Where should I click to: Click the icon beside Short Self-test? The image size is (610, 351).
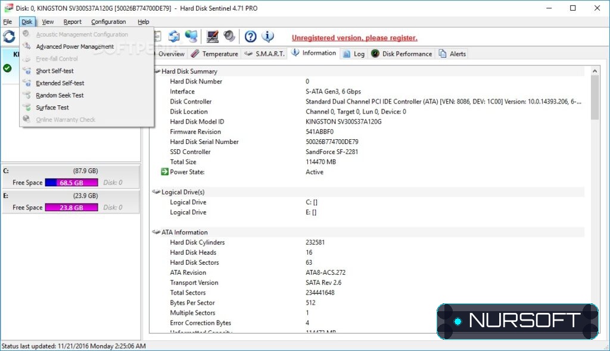click(27, 71)
